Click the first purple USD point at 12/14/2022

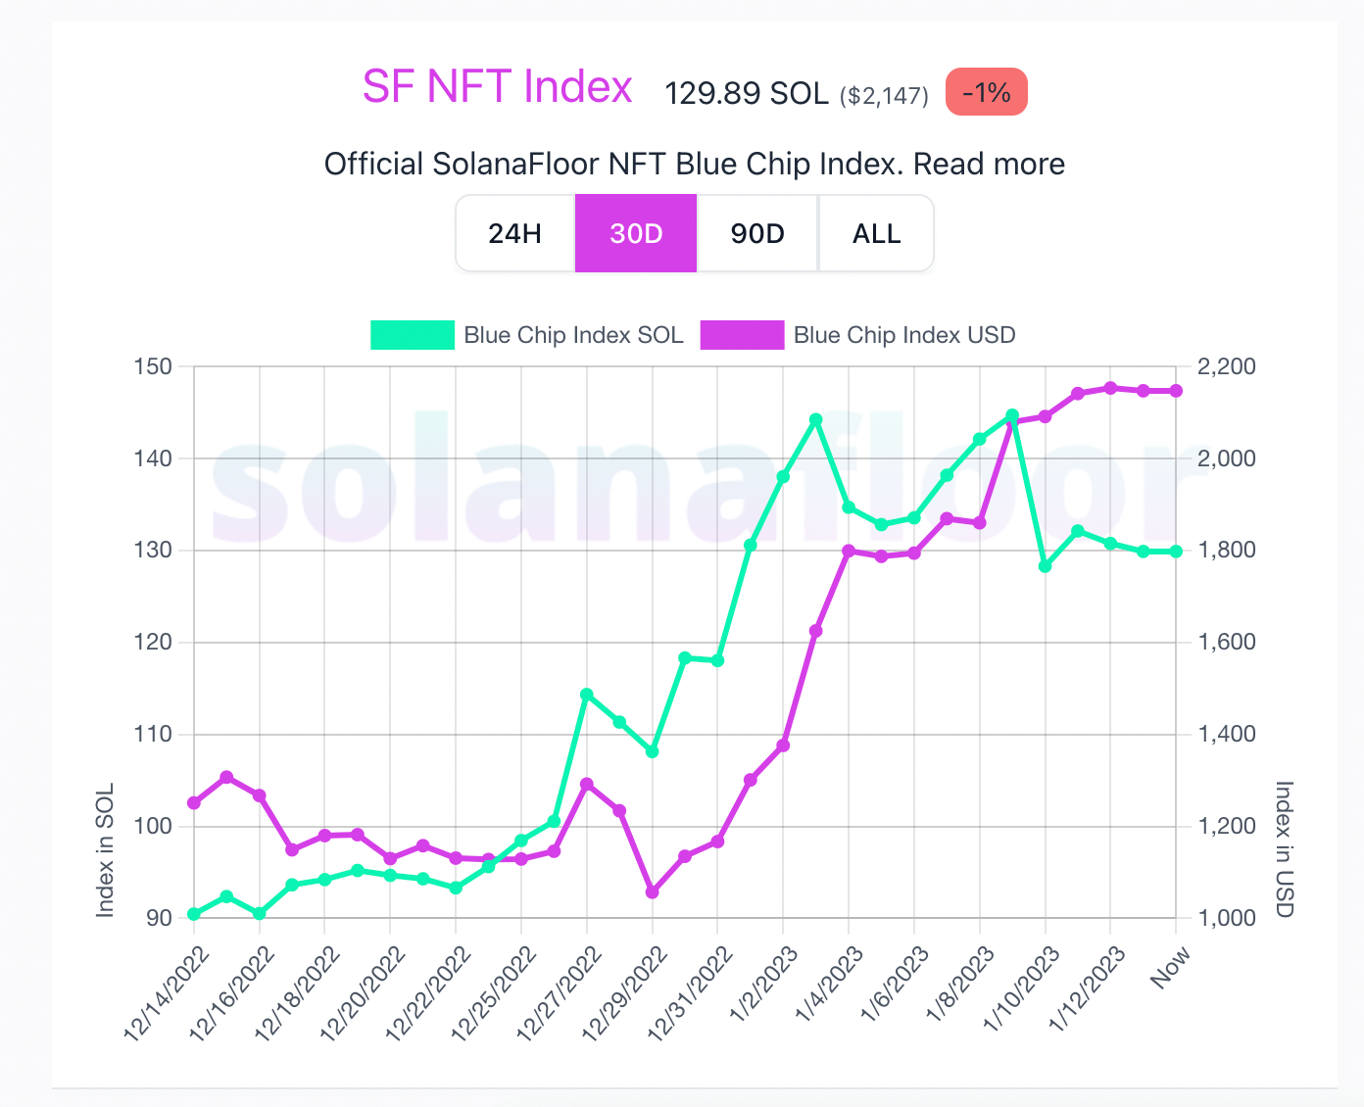194,803
